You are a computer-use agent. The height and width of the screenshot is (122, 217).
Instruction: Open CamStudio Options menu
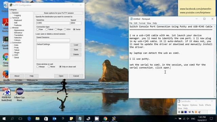194,105
